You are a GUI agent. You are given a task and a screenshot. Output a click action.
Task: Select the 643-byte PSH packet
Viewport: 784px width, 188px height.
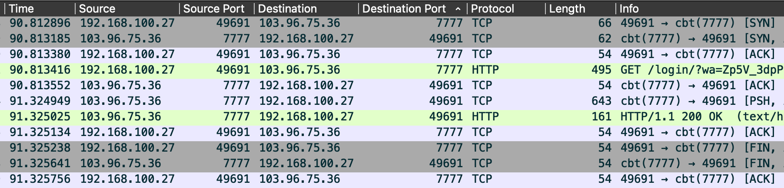pos(304,101)
